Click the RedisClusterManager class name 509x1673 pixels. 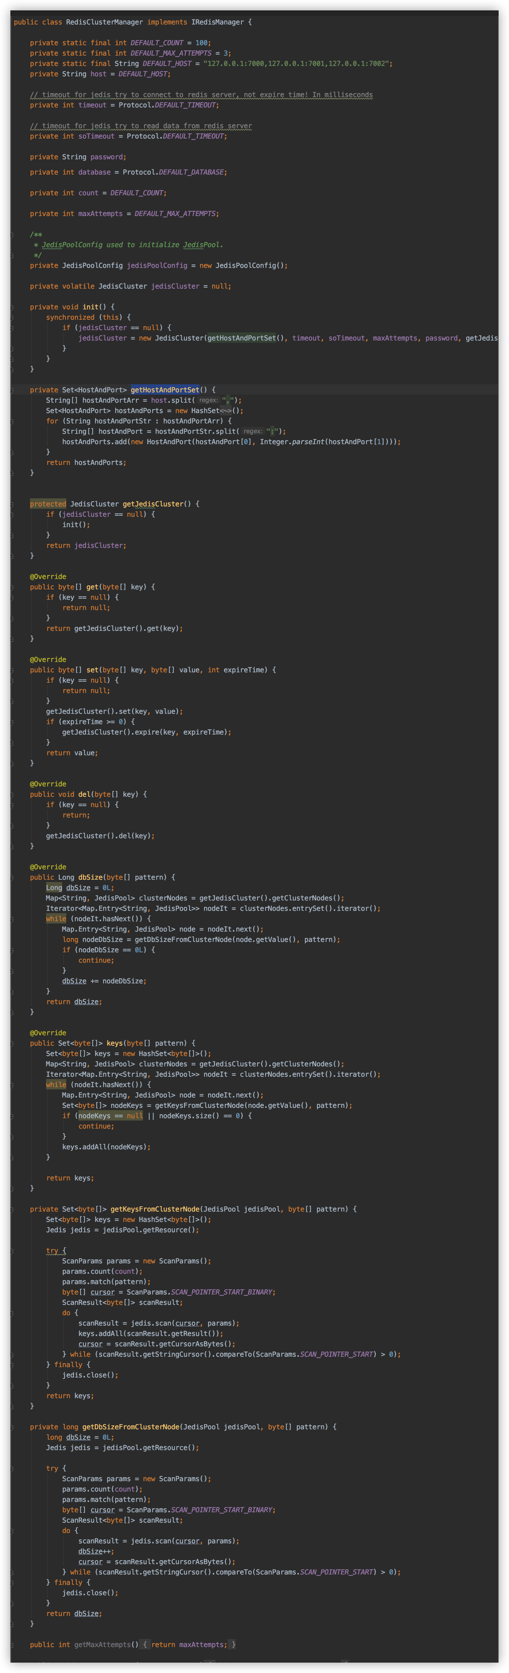click(105, 22)
